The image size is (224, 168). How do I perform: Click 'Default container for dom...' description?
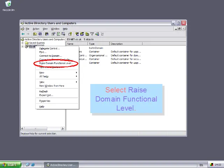point(126,55)
